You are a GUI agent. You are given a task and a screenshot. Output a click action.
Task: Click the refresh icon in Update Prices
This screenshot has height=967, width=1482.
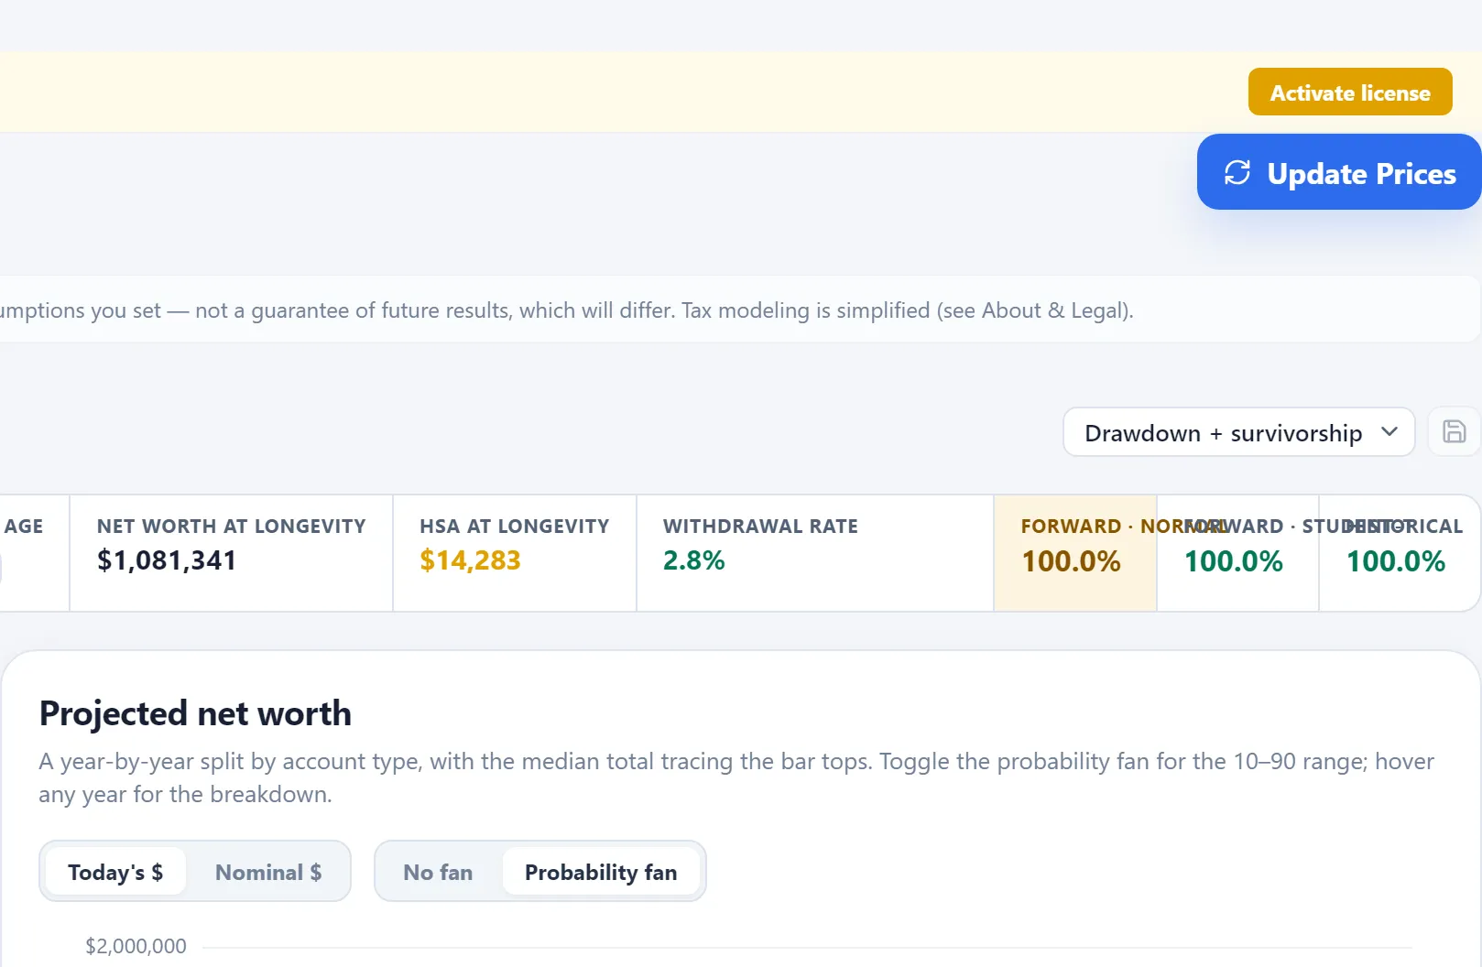[1237, 172]
